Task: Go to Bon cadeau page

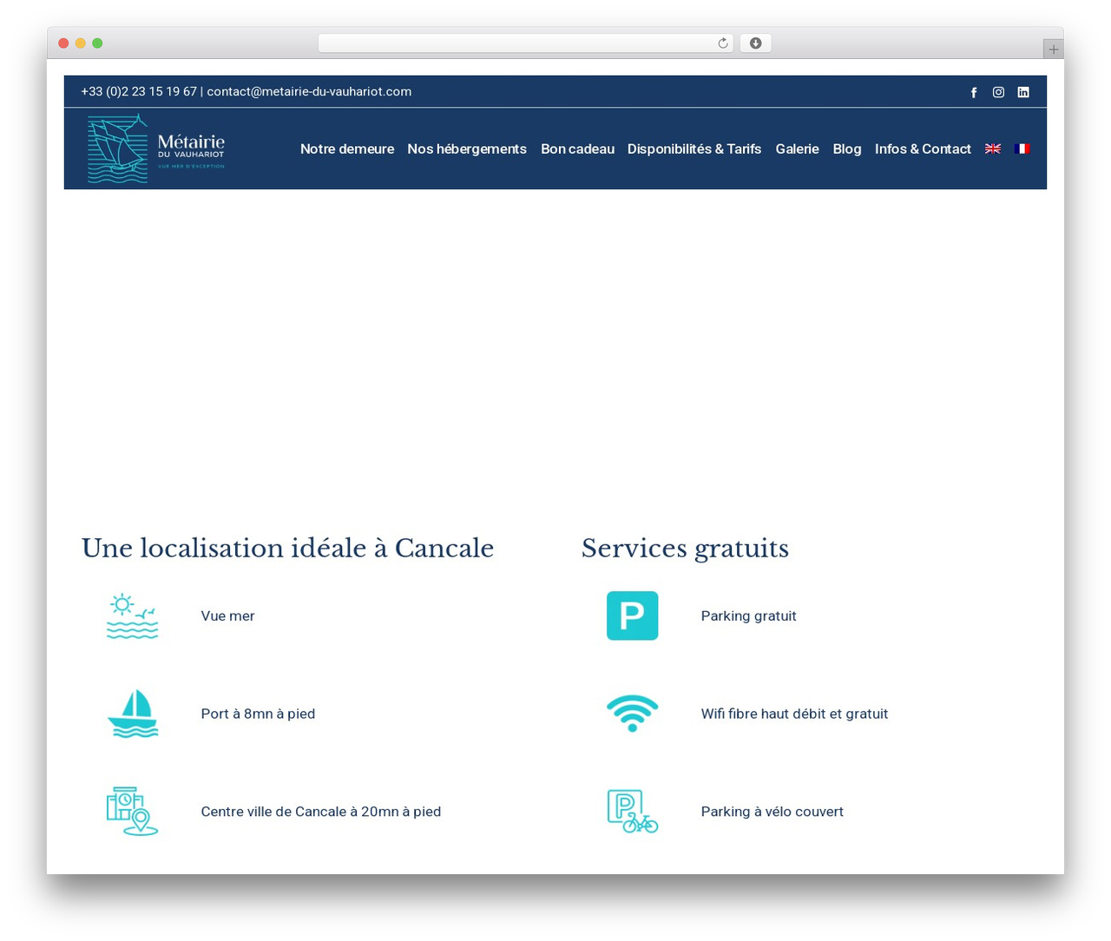Action: (577, 148)
